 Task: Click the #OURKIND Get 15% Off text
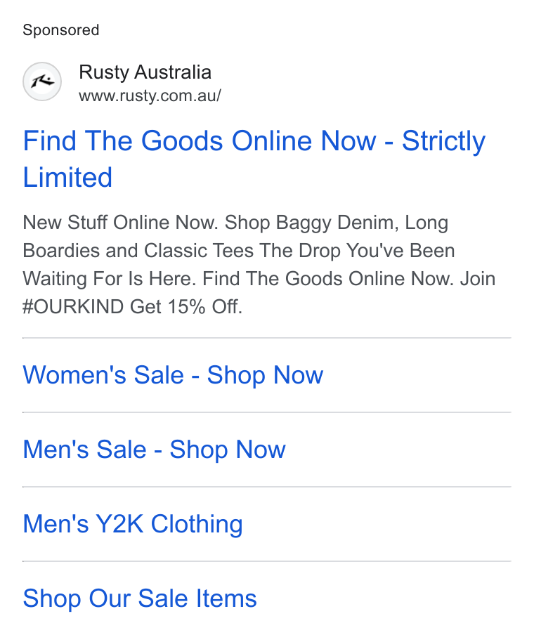(133, 306)
